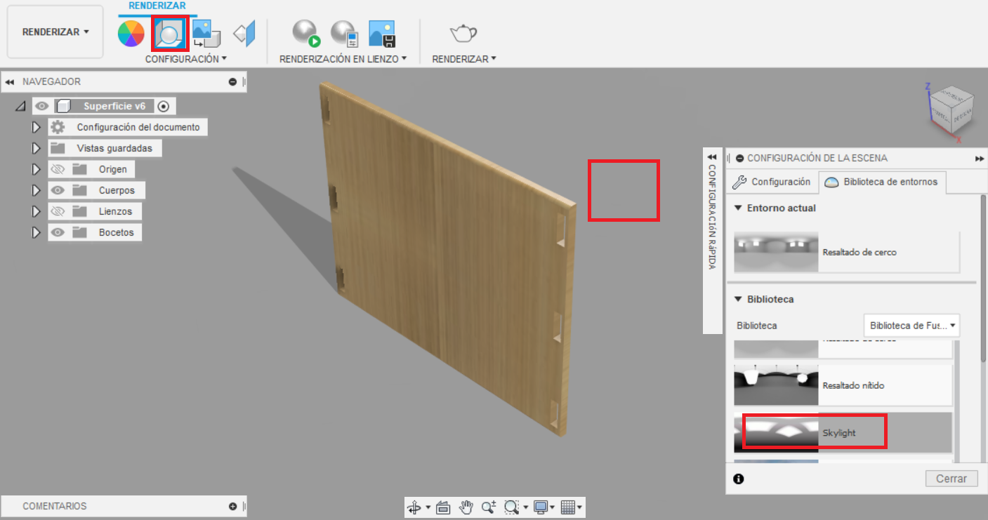Expand Configuración del documento tree node
This screenshot has width=988, height=520.
pyautogui.click(x=37, y=127)
